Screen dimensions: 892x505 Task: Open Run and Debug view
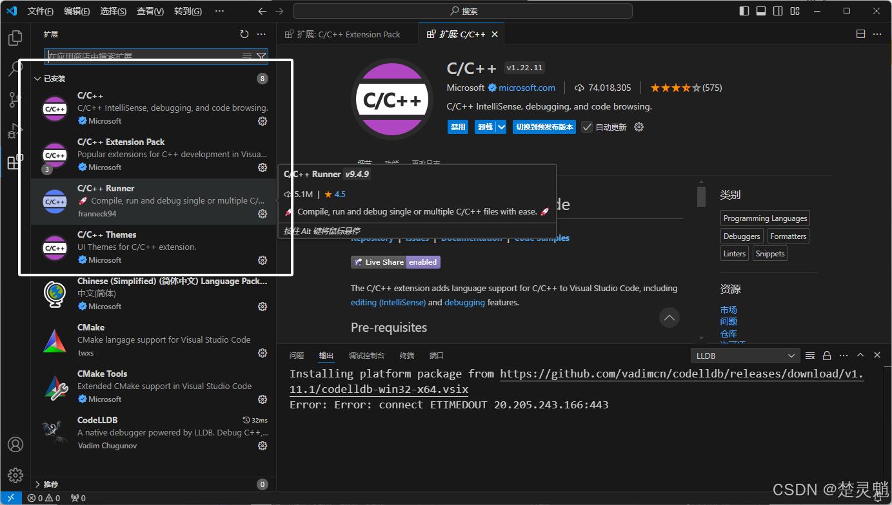(15, 131)
